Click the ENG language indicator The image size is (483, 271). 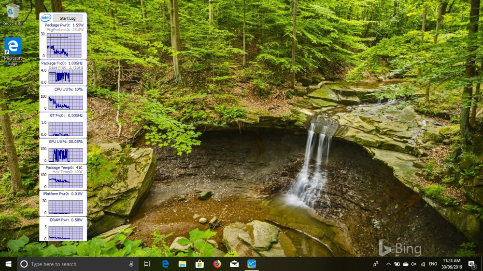(x=433, y=264)
